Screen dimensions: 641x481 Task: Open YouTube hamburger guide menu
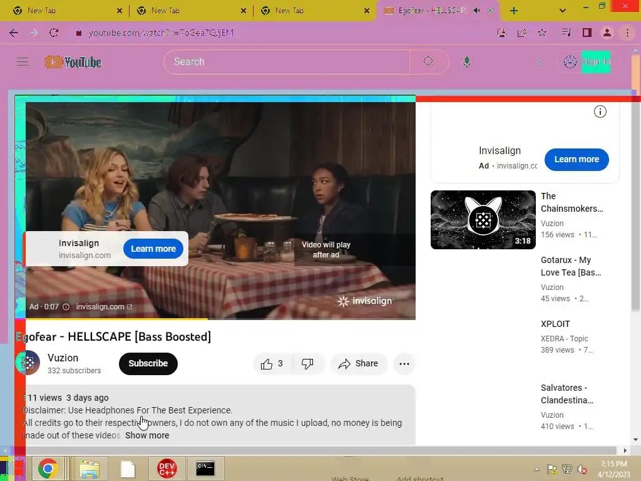23,62
